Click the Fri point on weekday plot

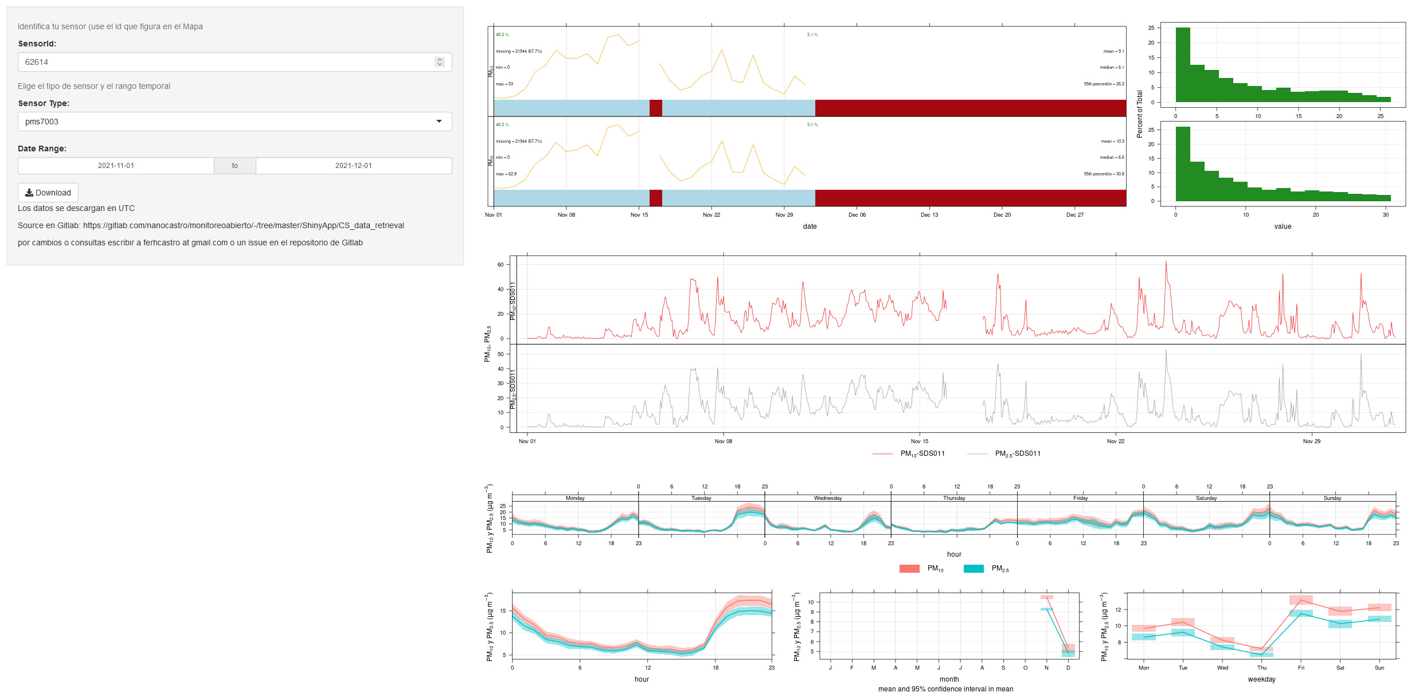[1301, 601]
